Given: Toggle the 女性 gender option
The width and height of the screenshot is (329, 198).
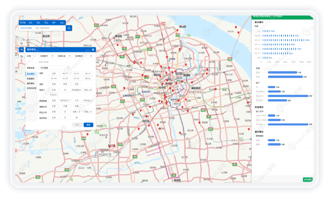Looking at the screenshot, I should [x=76, y=84].
